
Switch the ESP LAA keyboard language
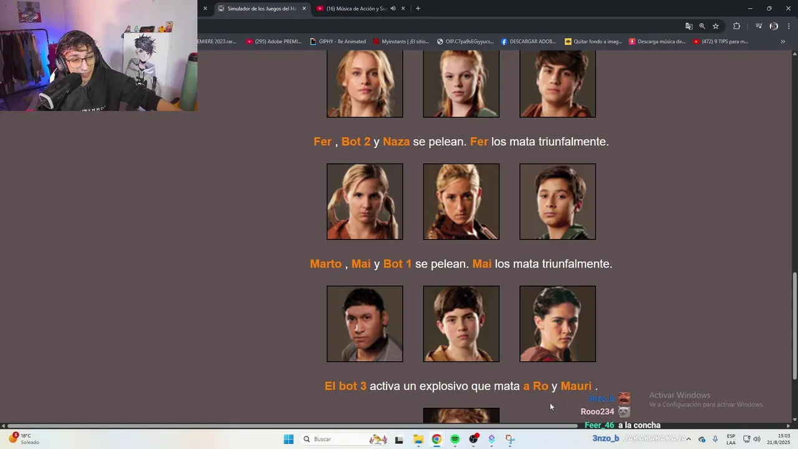point(731,439)
